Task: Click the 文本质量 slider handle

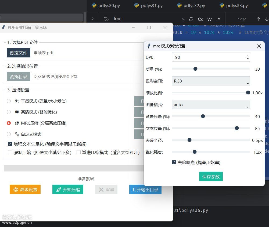Action: (x=237, y=128)
